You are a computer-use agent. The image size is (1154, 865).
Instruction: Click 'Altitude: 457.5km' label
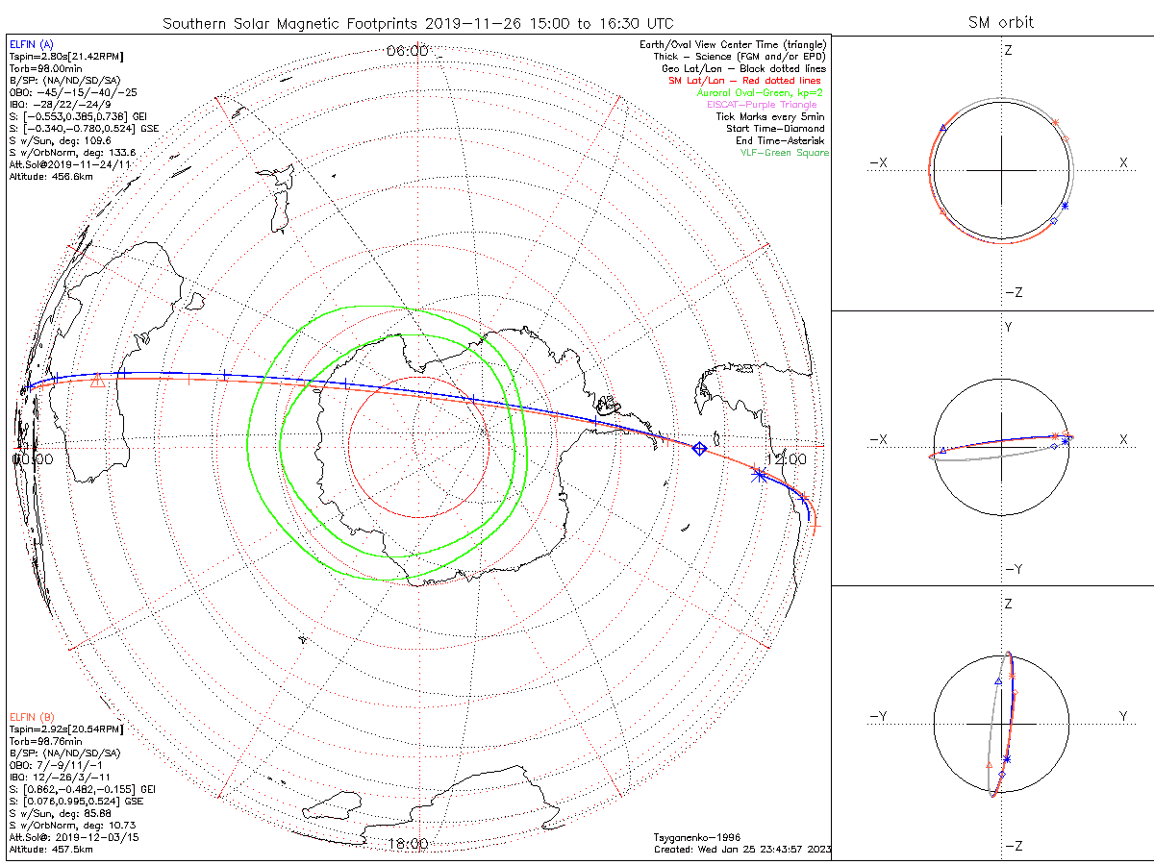(x=50, y=850)
